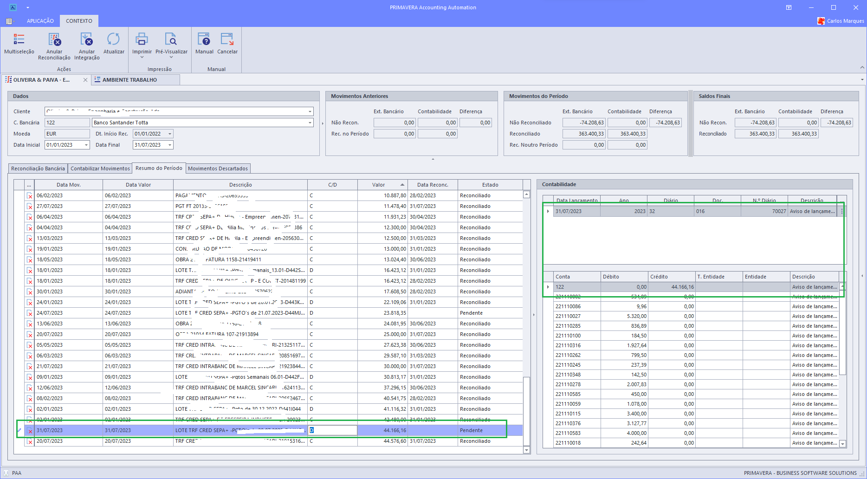Open the Movimentos Descartados tab

tap(218, 168)
